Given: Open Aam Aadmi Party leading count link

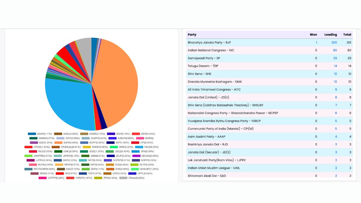Looking at the screenshot, I should pos(336,137).
